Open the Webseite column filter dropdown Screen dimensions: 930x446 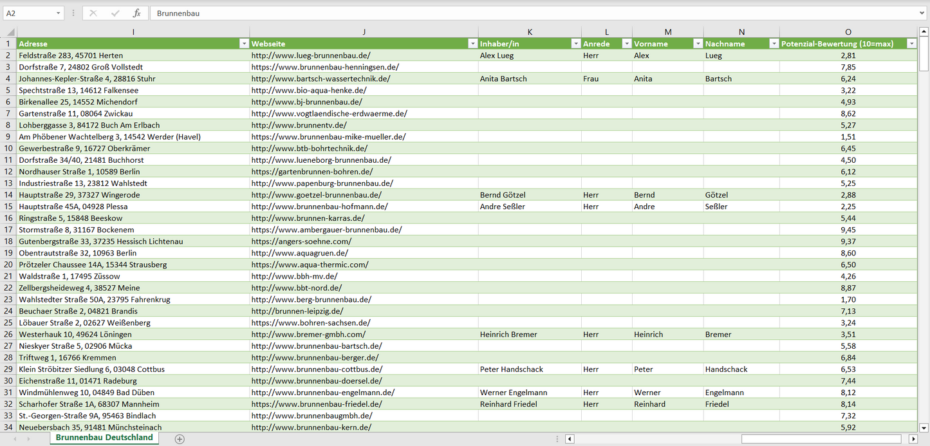click(x=472, y=44)
